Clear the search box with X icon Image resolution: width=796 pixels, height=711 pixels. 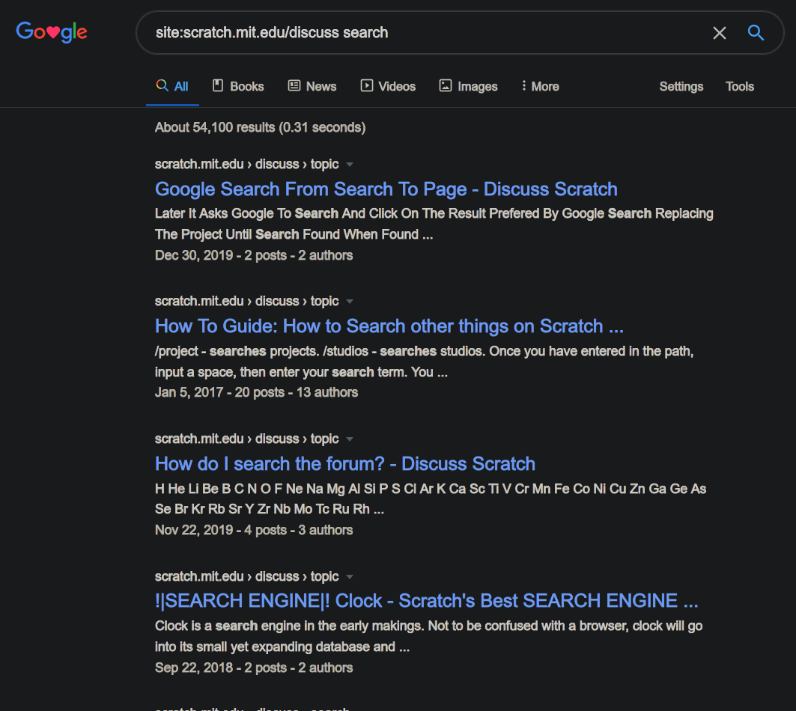(719, 33)
